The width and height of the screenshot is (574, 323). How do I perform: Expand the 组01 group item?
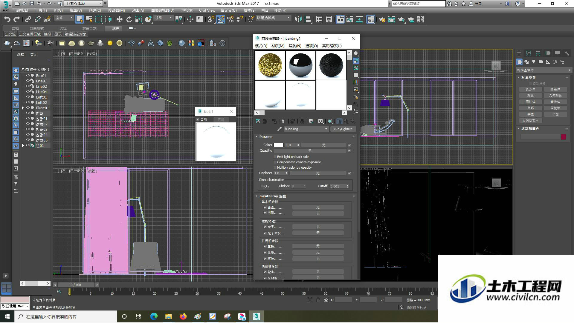tap(23, 145)
